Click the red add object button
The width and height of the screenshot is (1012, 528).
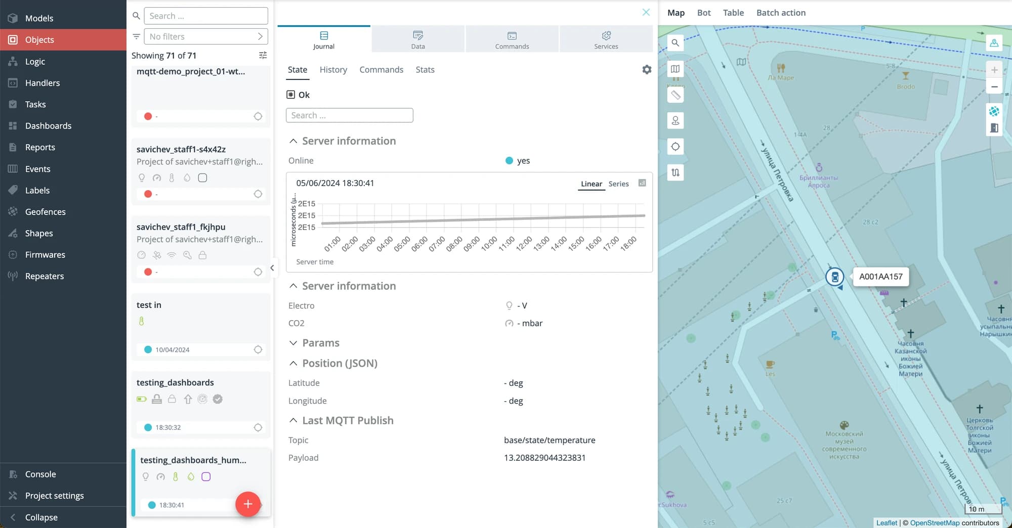coord(248,504)
